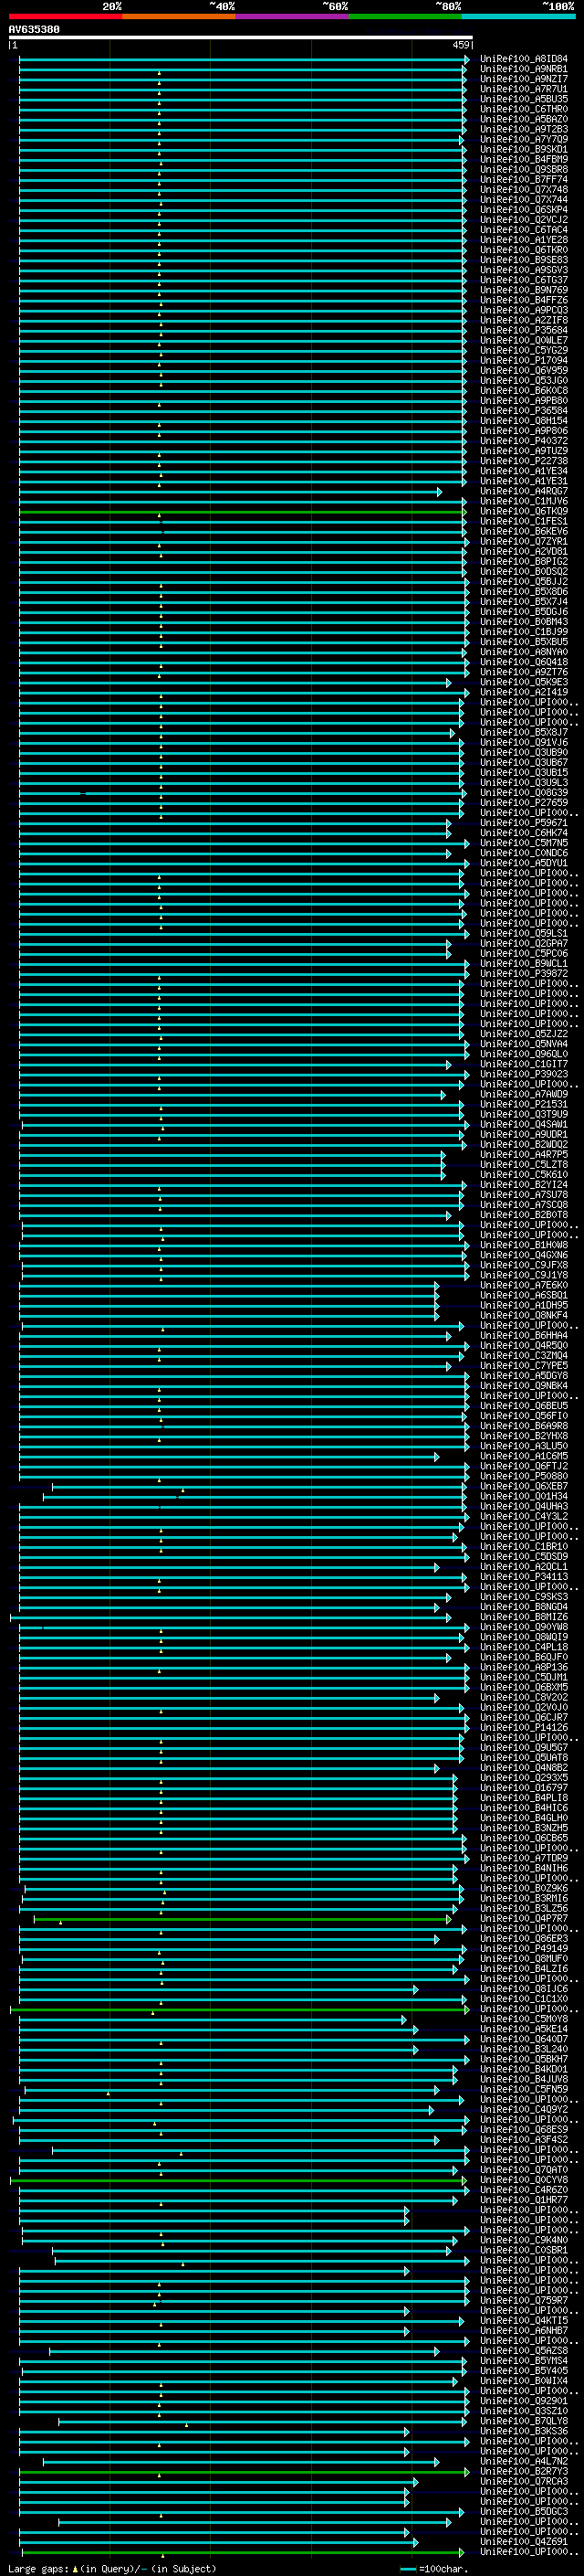Click the orange ~40% identity legend segment
This screenshot has width=584, height=2576.
[179, 16]
